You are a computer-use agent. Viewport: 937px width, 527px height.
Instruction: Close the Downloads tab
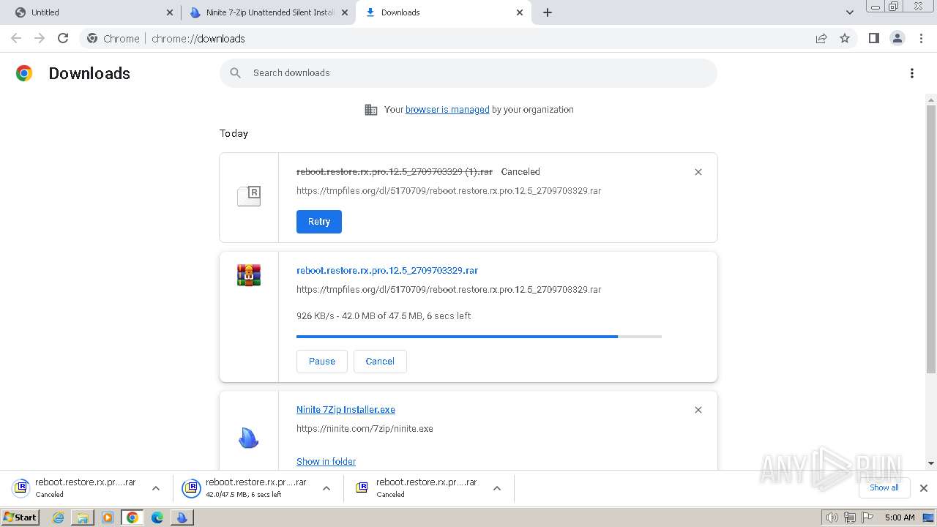(520, 12)
